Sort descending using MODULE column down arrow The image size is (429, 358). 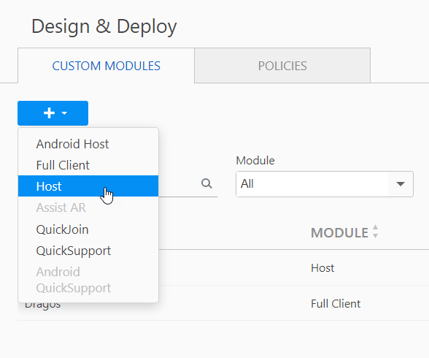point(375,235)
